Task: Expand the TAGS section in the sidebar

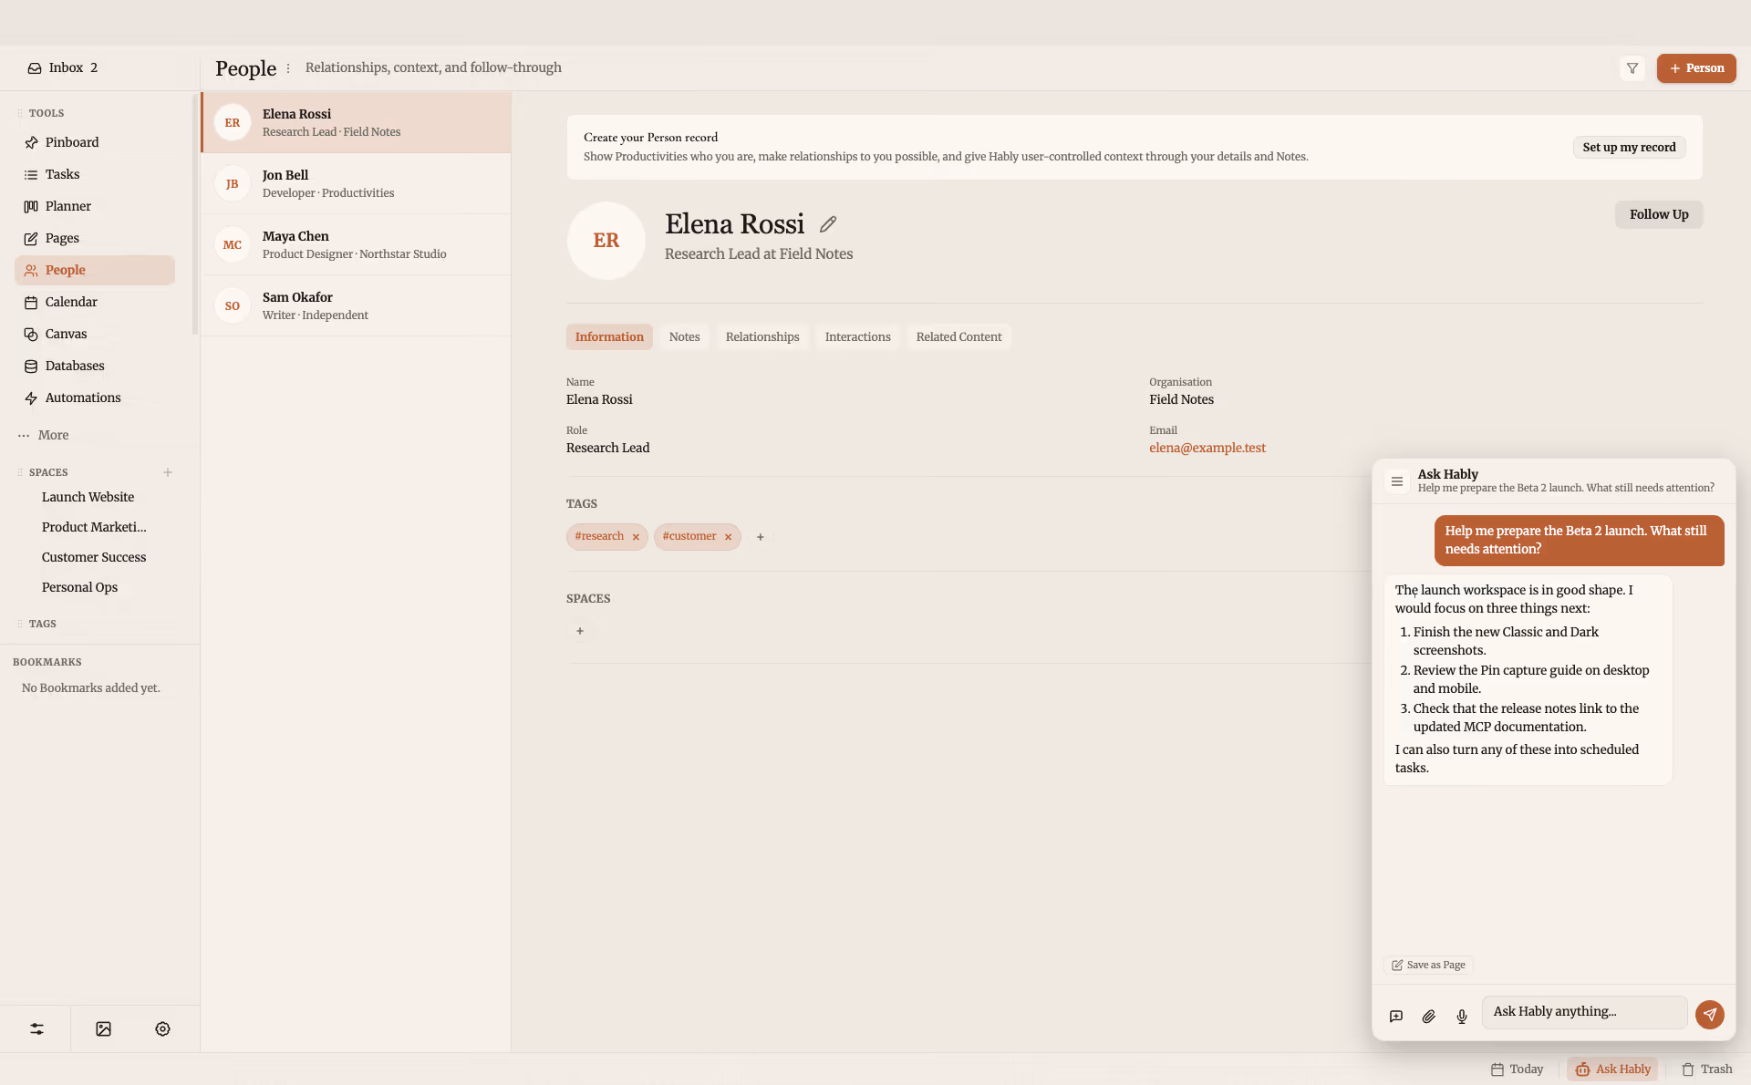Action: [42, 624]
